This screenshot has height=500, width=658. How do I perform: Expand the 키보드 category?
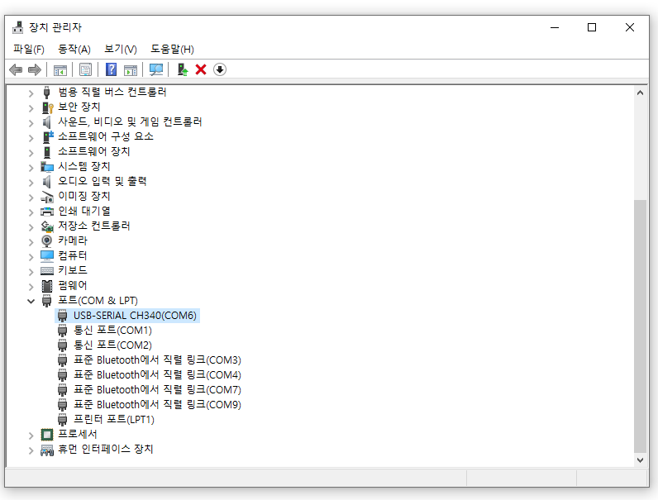click(x=31, y=271)
